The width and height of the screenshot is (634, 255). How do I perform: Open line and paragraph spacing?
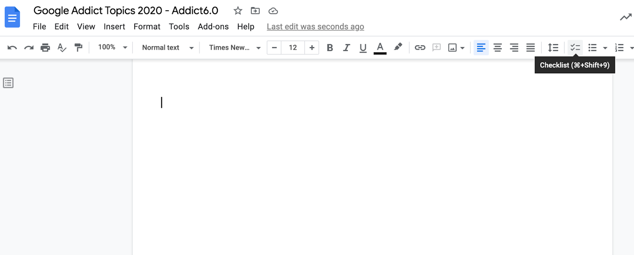coord(553,48)
